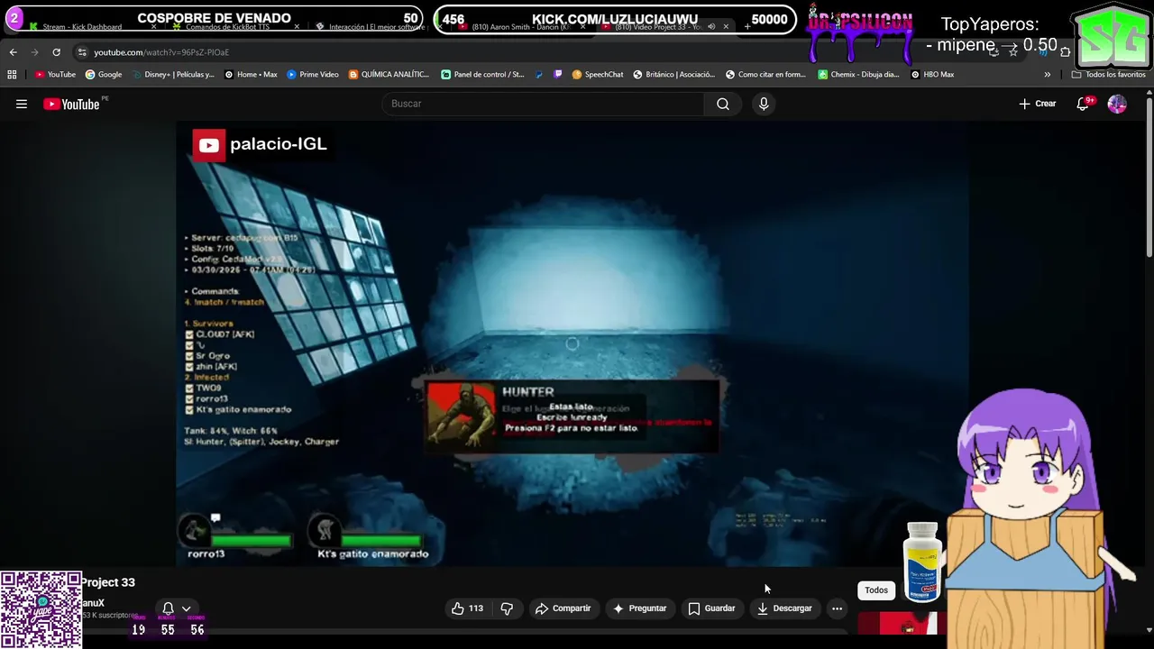1154x649 pixels.
Task: Start voice search with the microphone
Action: click(764, 104)
